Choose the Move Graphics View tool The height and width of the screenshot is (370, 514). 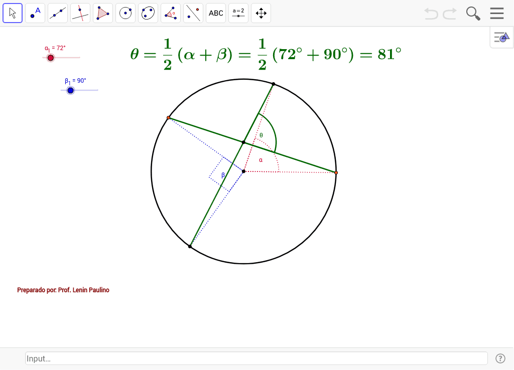click(x=261, y=13)
